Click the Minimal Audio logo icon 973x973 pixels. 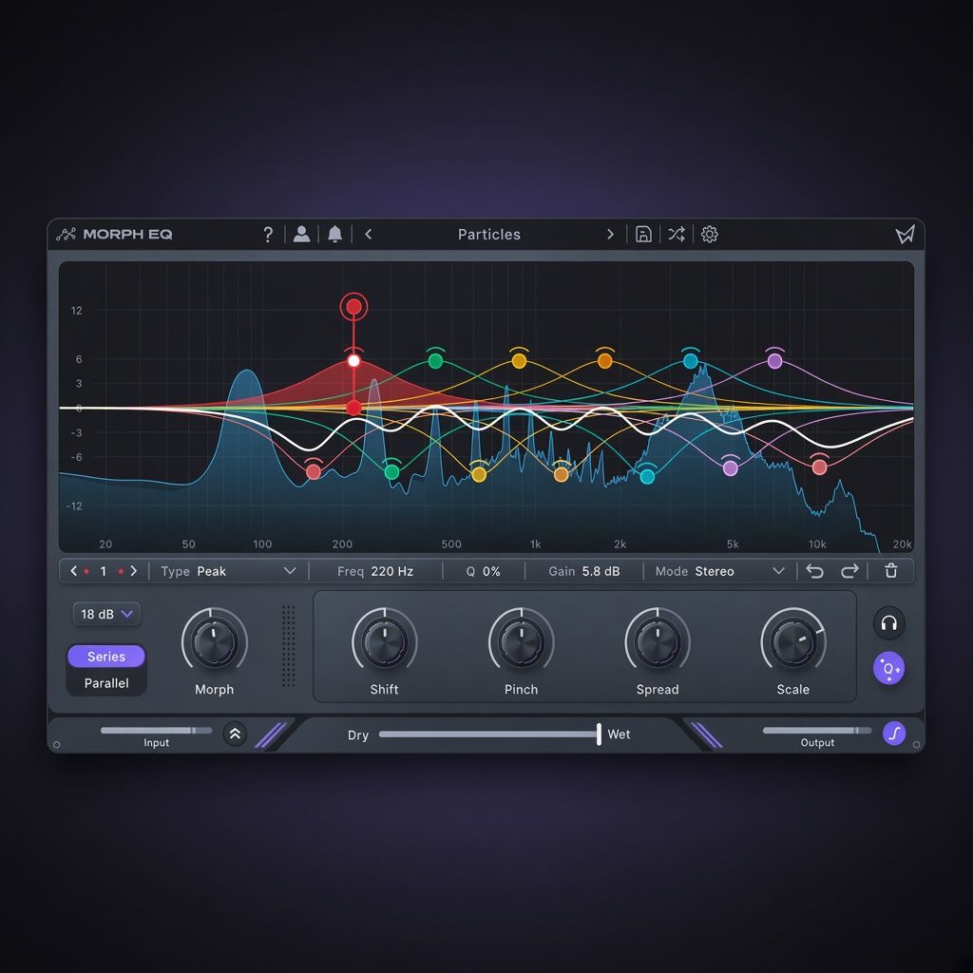click(x=905, y=235)
